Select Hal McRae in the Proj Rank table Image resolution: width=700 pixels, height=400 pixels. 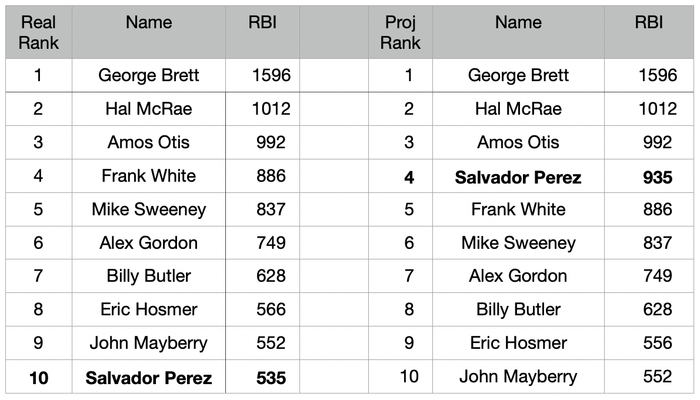518,109
